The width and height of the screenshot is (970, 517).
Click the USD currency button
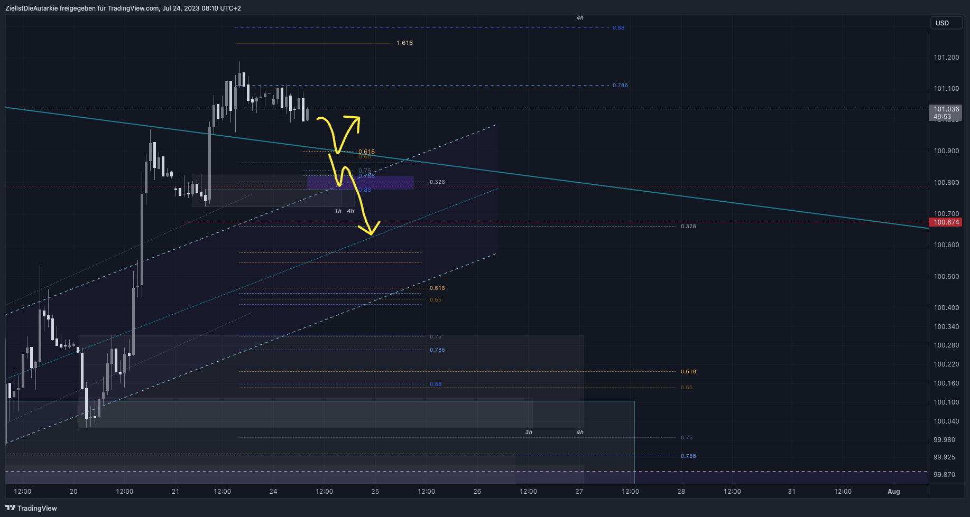pos(946,23)
